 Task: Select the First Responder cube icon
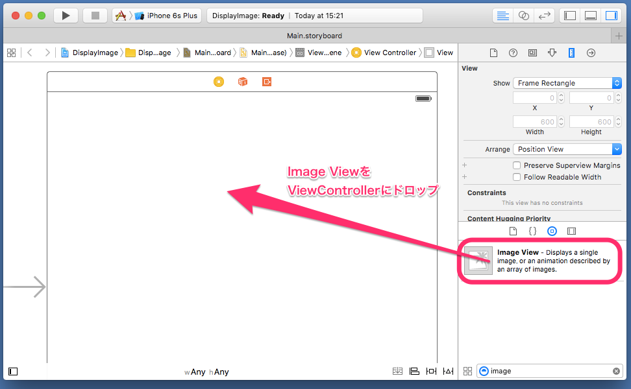(x=243, y=82)
